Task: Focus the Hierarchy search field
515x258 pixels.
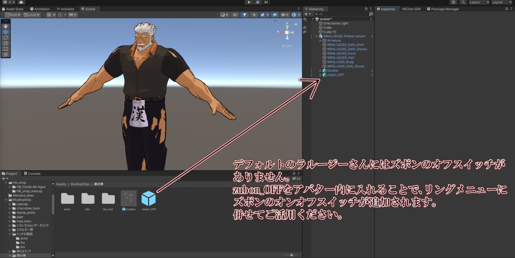Action: 340,14
